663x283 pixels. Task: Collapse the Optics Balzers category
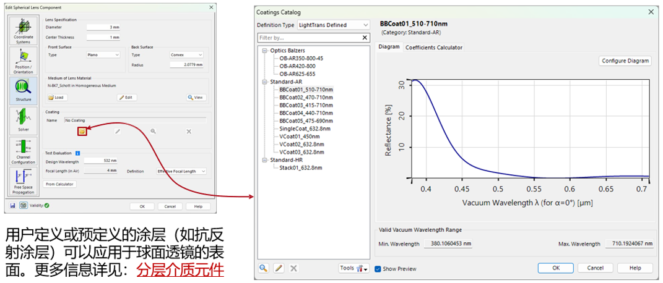265,50
